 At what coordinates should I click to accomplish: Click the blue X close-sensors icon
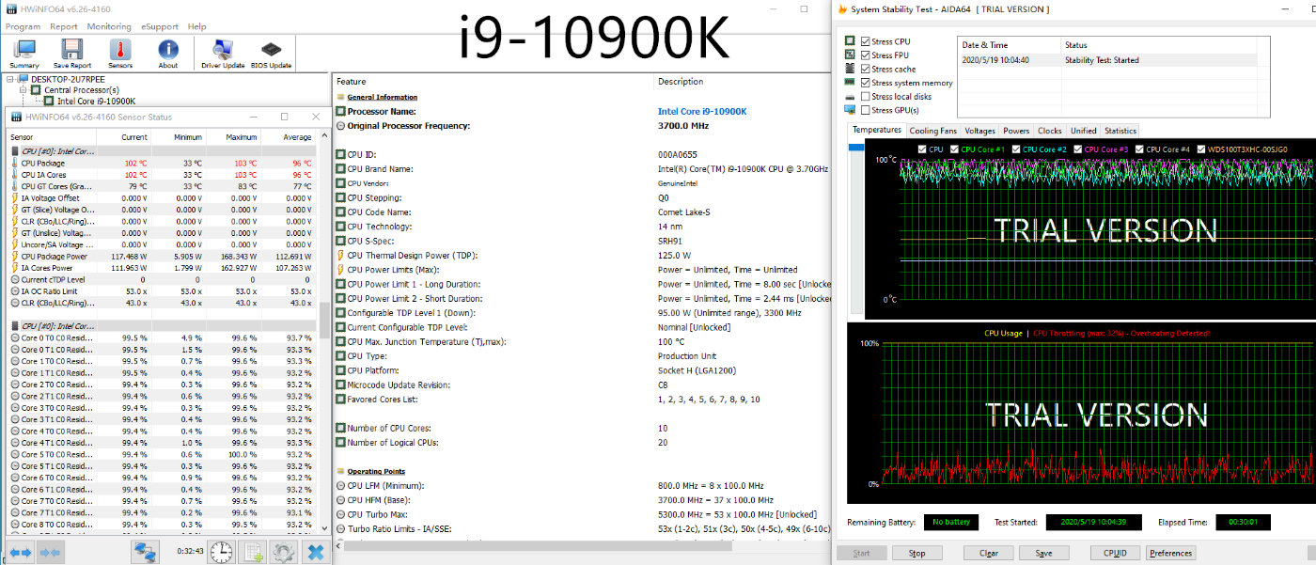pos(315,552)
